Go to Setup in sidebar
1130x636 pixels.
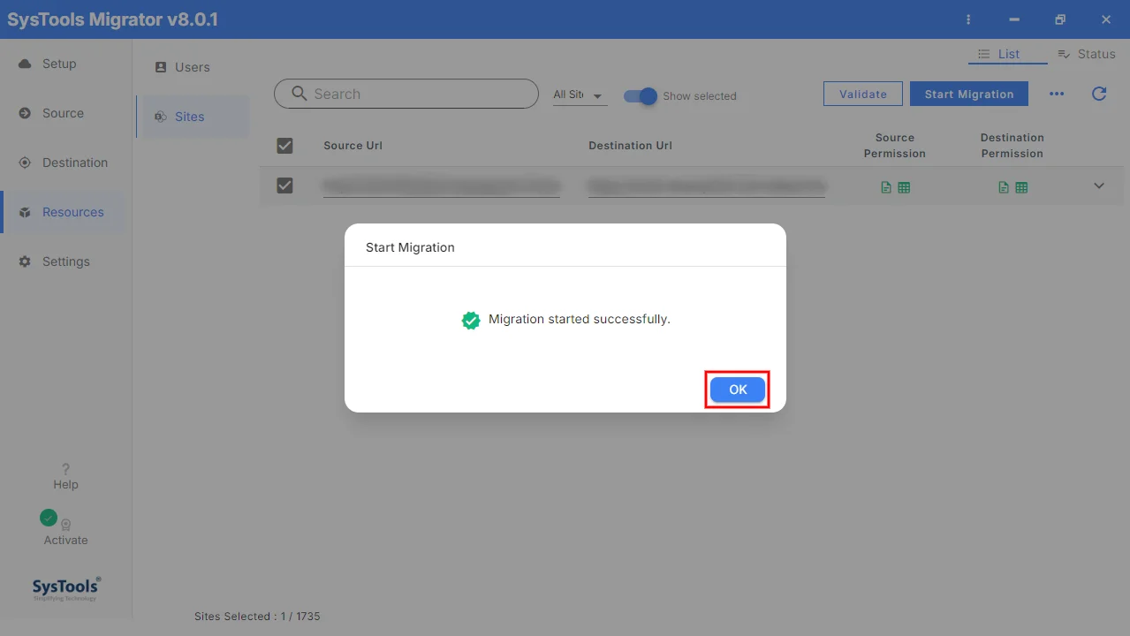(64, 64)
